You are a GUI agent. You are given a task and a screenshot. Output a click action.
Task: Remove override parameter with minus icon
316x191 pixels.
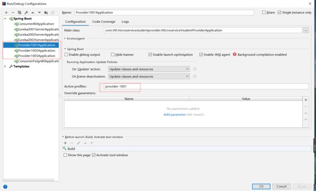pyautogui.click(x=306, y=107)
